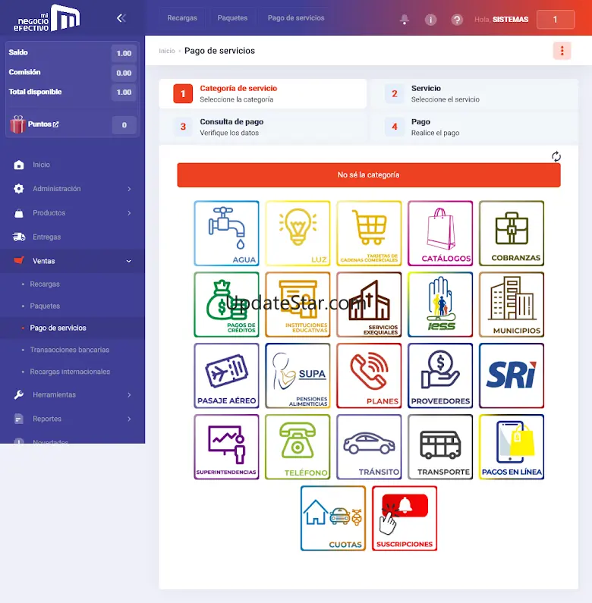
Task: Select step 1 Categoría de servicio
Action: pos(263,94)
